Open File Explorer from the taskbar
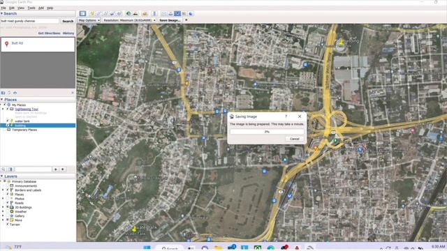447x251 pixels. click(218, 248)
